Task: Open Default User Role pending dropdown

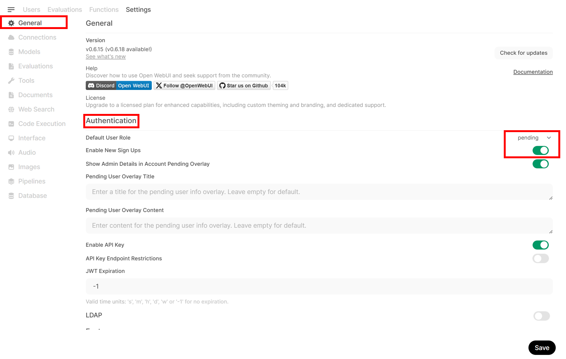Action: pyautogui.click(x=534, y=138)
